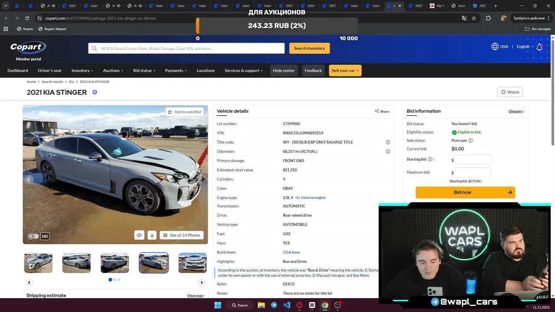The width and height of the screenshot is (555, 312).
Task: Open Opera browser from taskbar
Action: (x=299, y=305)
